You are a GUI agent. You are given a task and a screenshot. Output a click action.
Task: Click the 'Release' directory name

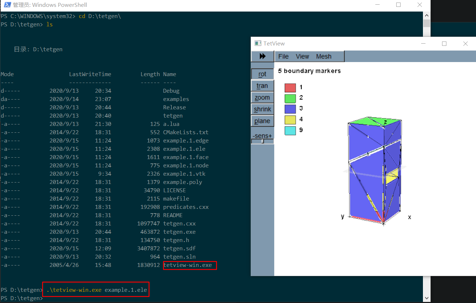point(174,107)
